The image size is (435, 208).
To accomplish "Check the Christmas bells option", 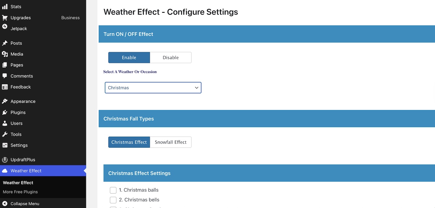I will pyautogui.click(x=113, y=200).
